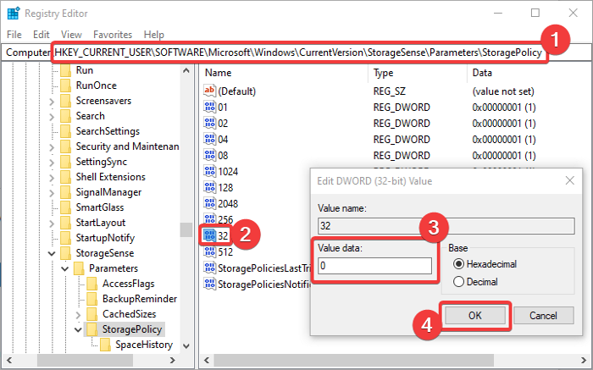
Task: Click the AccessFlags folder icon
Action: (91, 284)
